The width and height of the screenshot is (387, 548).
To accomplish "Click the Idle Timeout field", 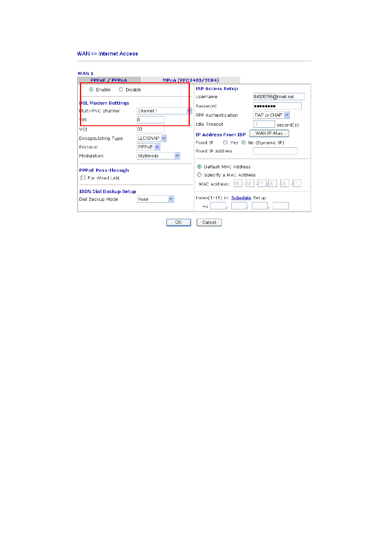I will pos(264,124).
